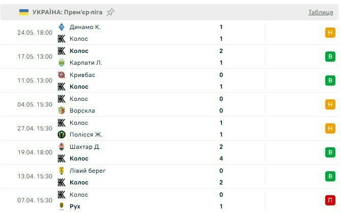Click the Рух team crest

tap(62, 206)
